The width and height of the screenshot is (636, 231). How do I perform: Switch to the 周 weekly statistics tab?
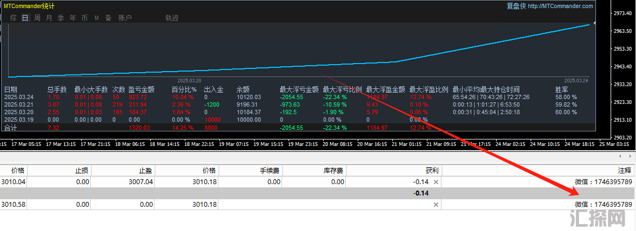pyautogui.click(x=37, y=18)
